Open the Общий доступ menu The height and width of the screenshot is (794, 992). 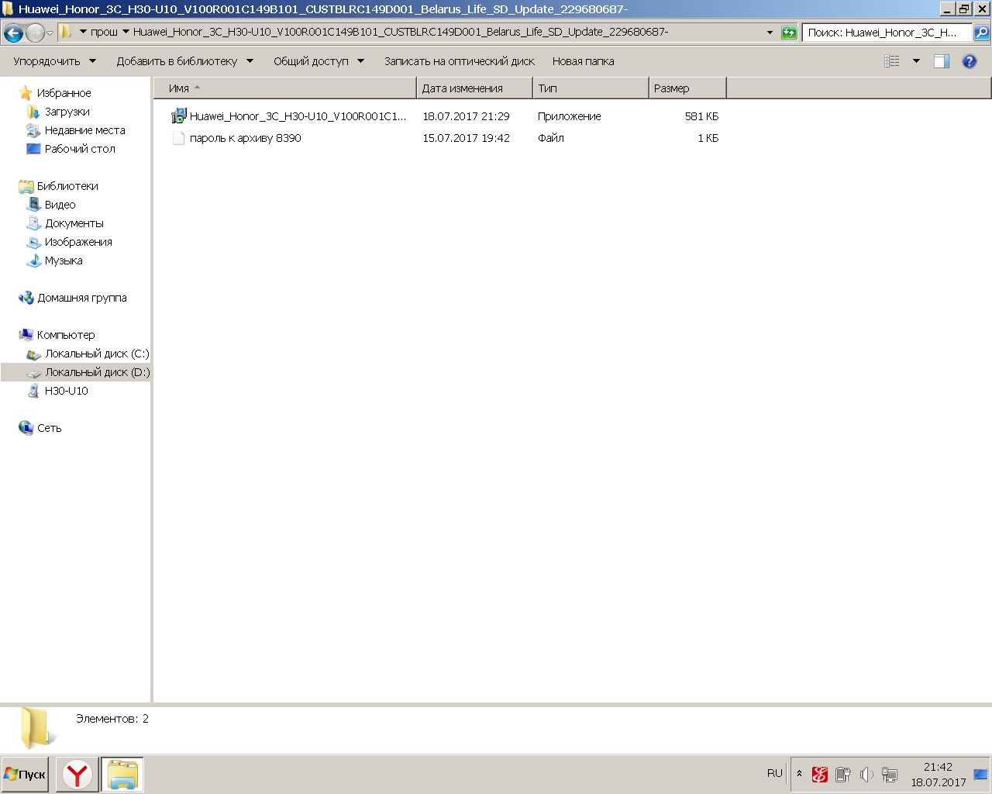318,61
